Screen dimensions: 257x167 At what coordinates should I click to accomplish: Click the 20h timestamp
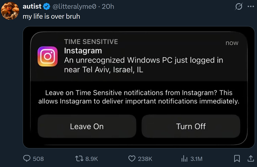click(108, 7)
